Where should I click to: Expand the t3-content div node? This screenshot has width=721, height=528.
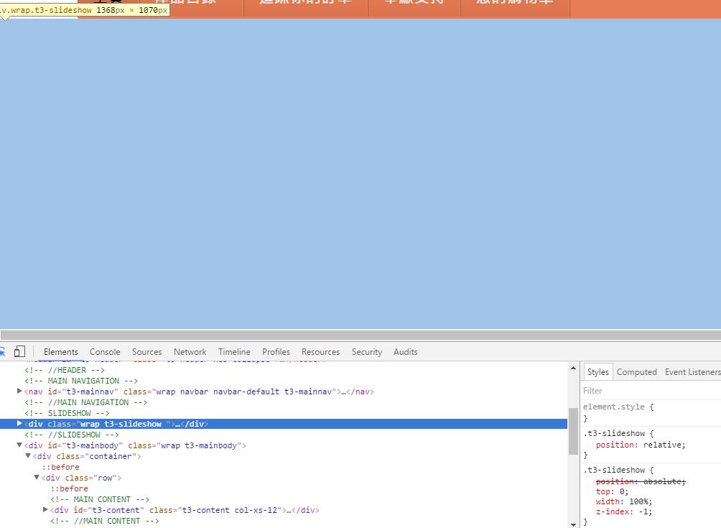pyautogui.click(x=46, y=510)
